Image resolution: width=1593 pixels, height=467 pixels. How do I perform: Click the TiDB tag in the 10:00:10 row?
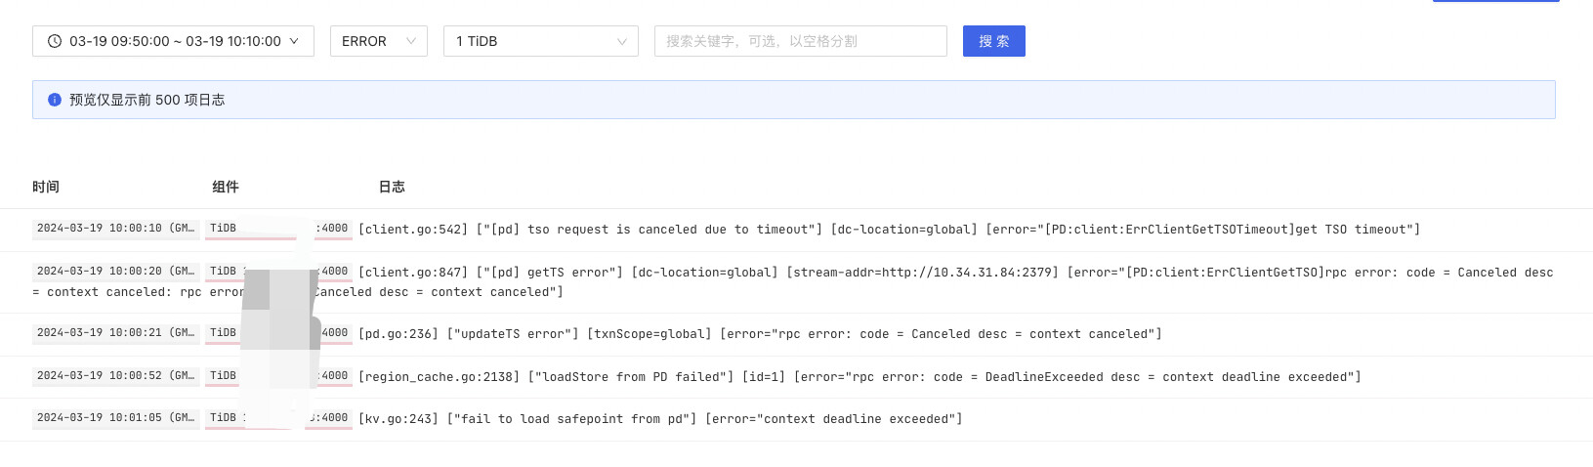224,229
